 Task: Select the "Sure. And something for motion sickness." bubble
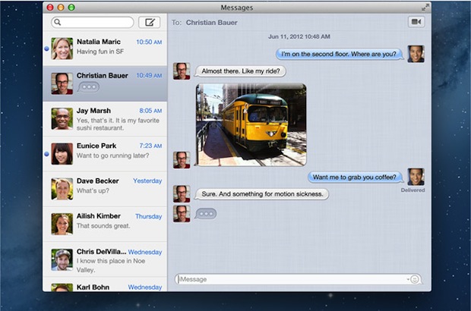click(x=262, y=194)
